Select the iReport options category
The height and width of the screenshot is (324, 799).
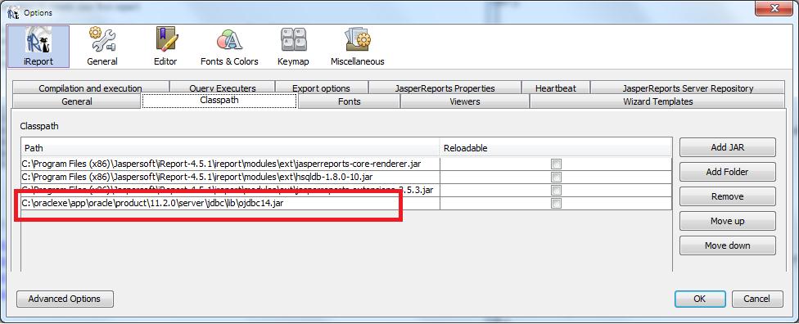[38, 47]
